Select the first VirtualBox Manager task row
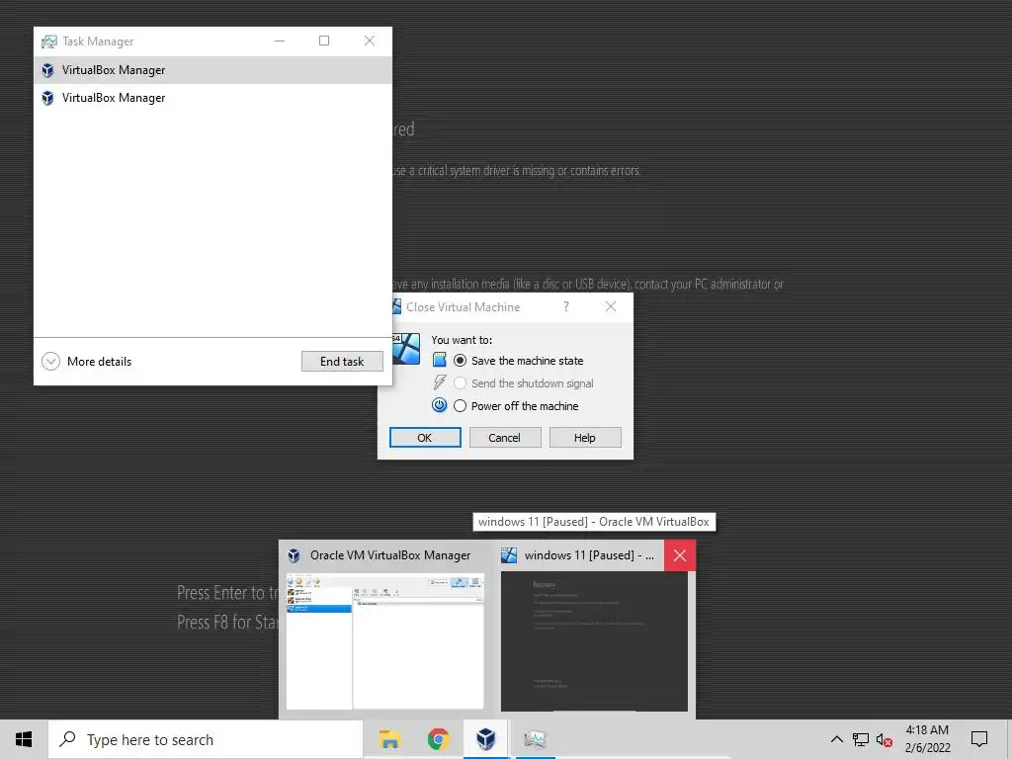This screenshot has width=1012, height=759. [213, 70]
